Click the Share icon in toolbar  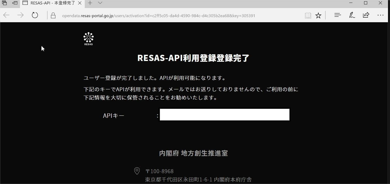[366, 15]
